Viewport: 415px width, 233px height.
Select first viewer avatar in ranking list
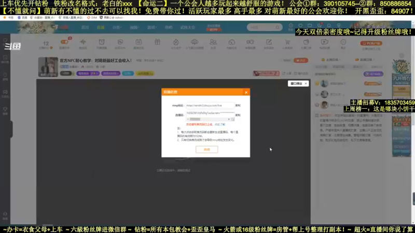[x=324, y=83]
